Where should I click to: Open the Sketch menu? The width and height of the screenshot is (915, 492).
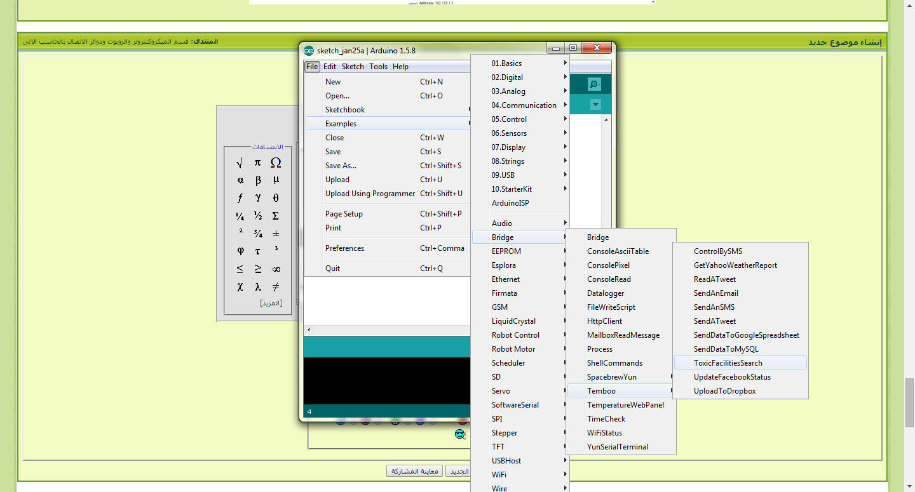click(353, 67)
